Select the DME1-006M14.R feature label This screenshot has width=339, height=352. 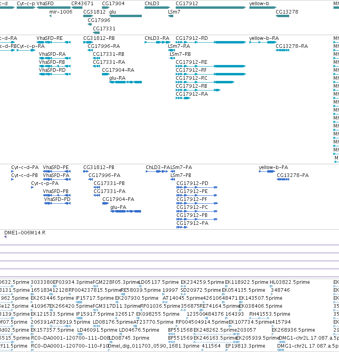[25, 233]
